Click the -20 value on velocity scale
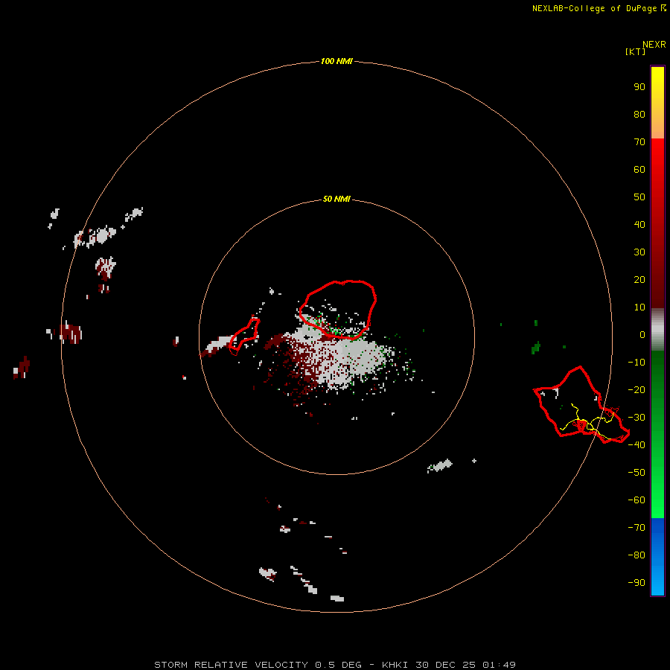670x670 pixels. 636,389
